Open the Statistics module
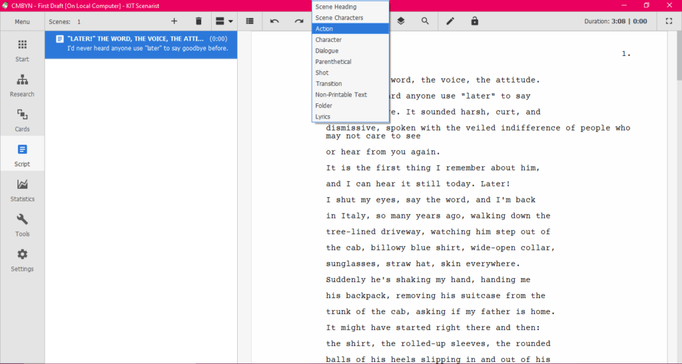 22,190
